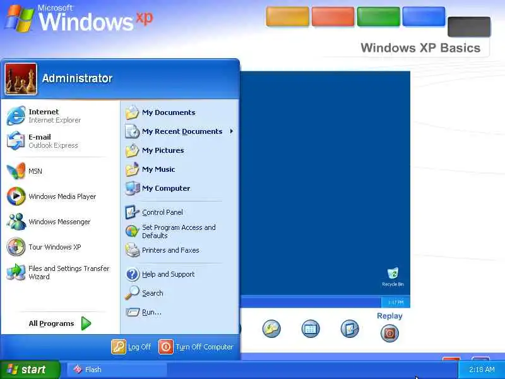This screenshot has height=379, width=505.
Task: Click the Log Off button
Action: [131, 347]
